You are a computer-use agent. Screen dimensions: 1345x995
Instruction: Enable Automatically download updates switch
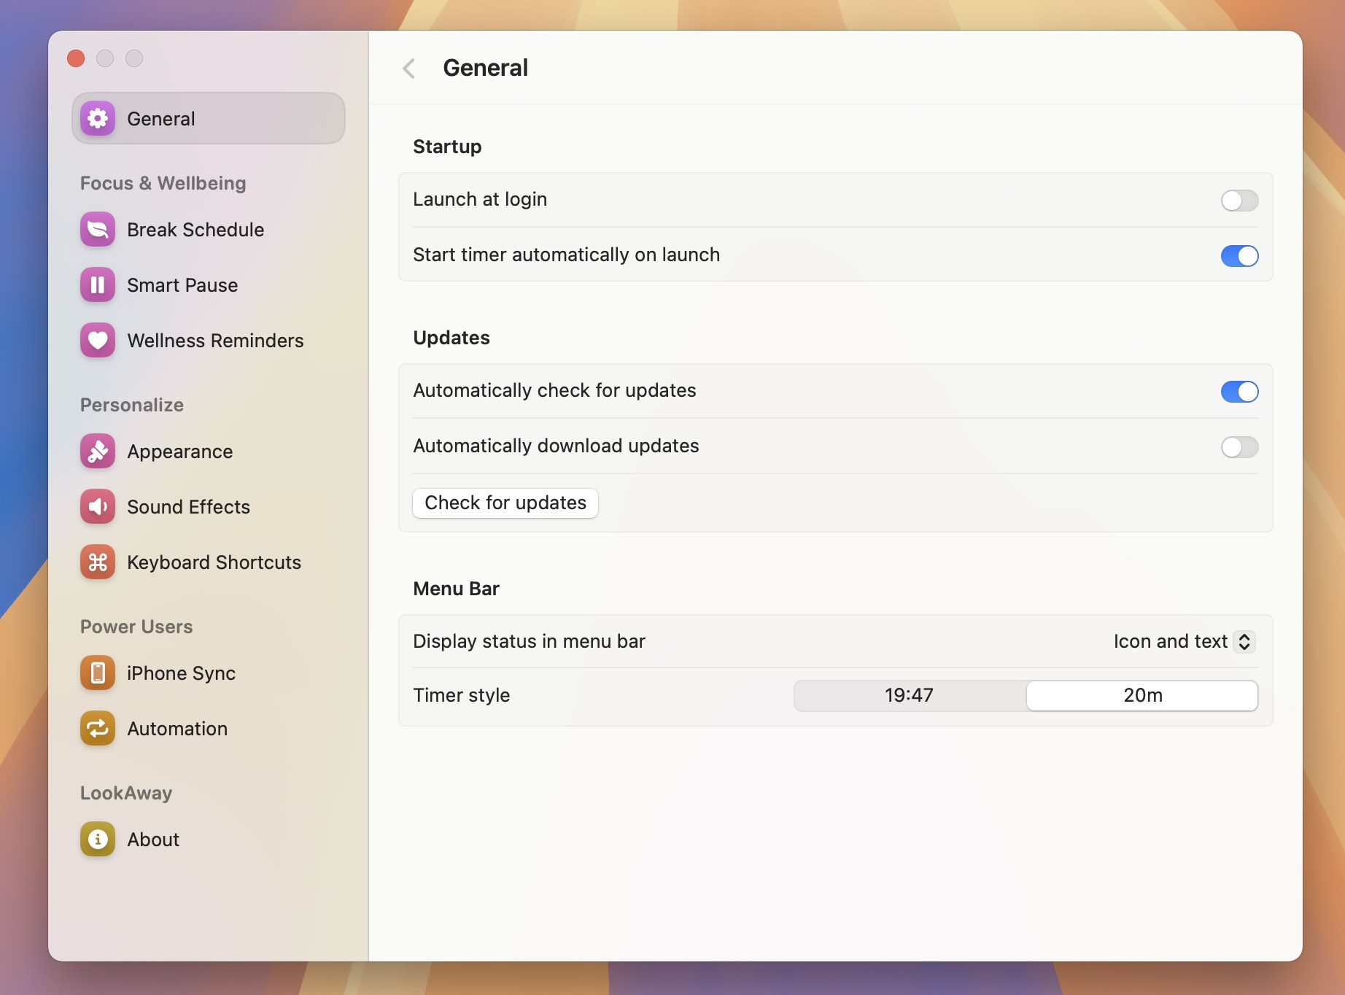1239,447
